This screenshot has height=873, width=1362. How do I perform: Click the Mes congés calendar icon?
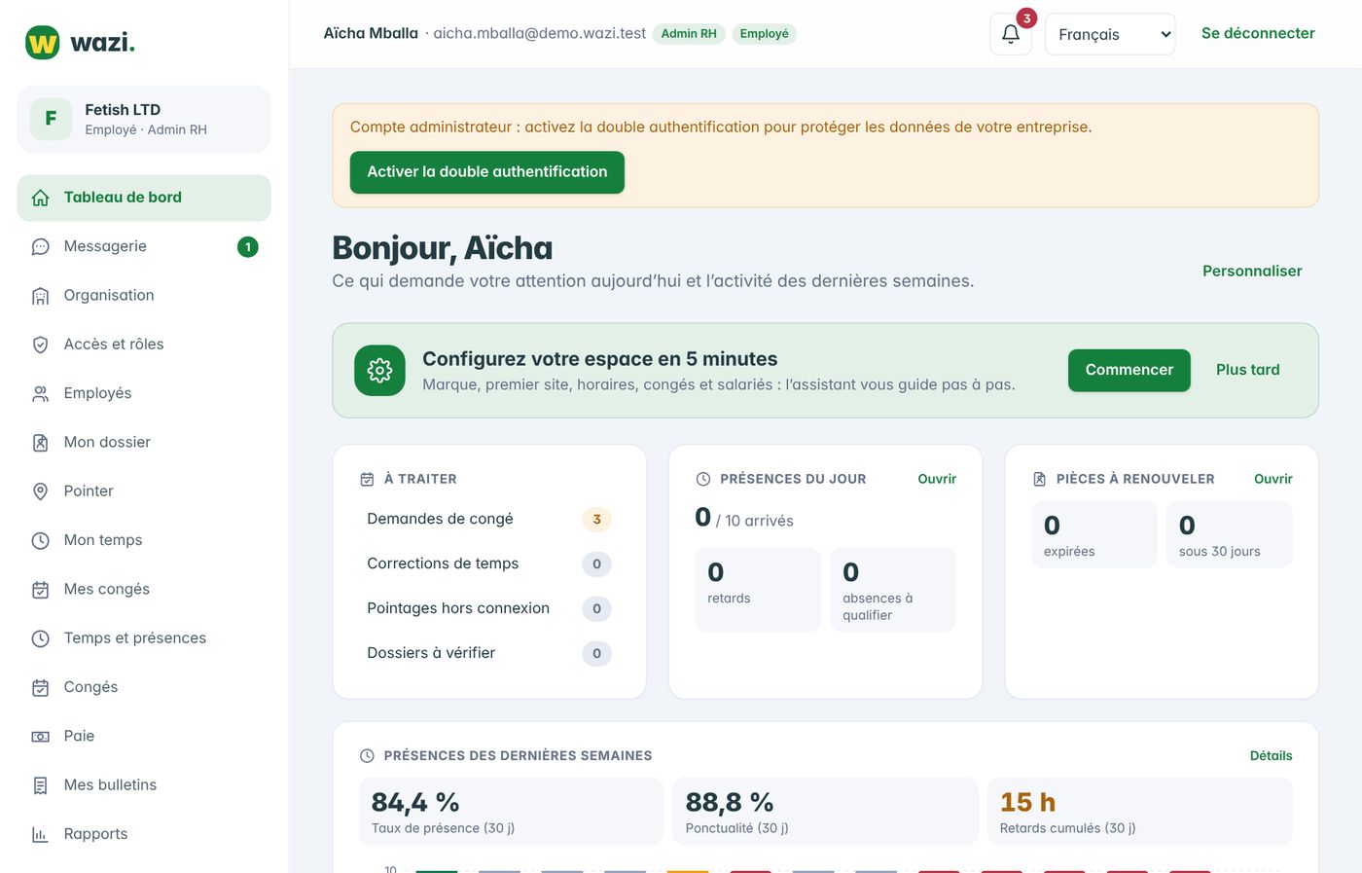coord(40,590)
